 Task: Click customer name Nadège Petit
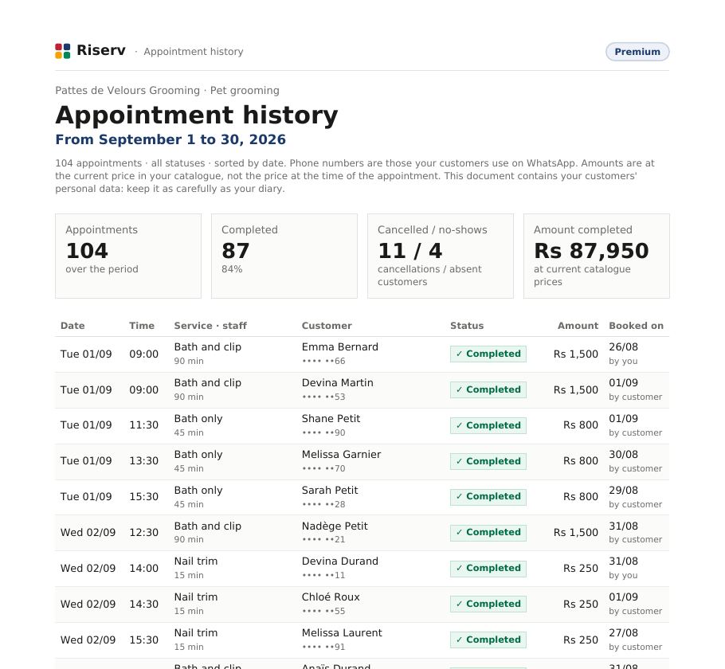(x=335, y=526)
